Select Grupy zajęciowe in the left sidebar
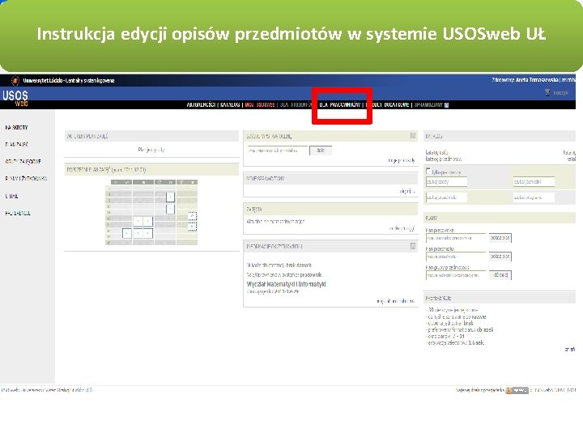Screen dimensions: 583x437 23,162
